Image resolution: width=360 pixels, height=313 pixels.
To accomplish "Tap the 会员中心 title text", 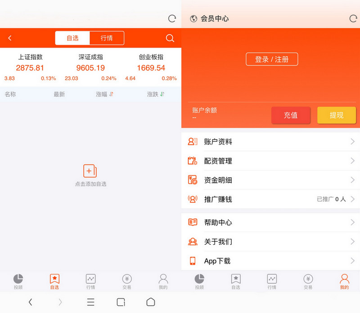I will (215, 18).
